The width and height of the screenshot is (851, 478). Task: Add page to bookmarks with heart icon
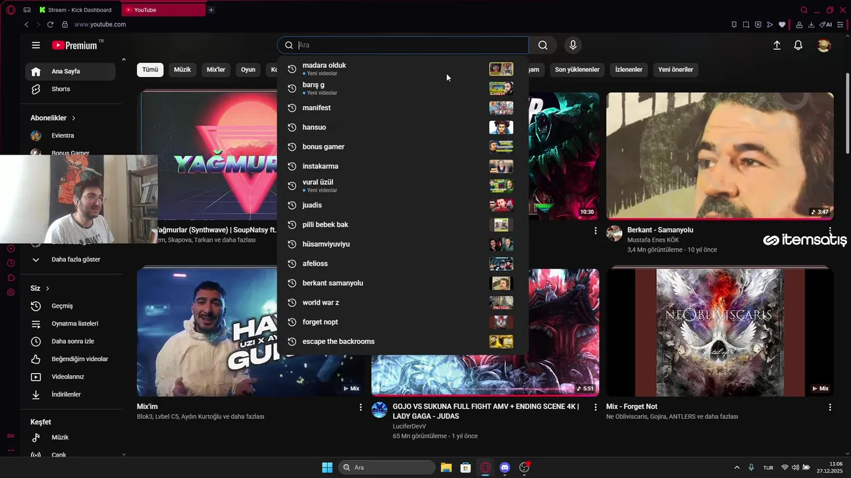(x=782, y=25)
